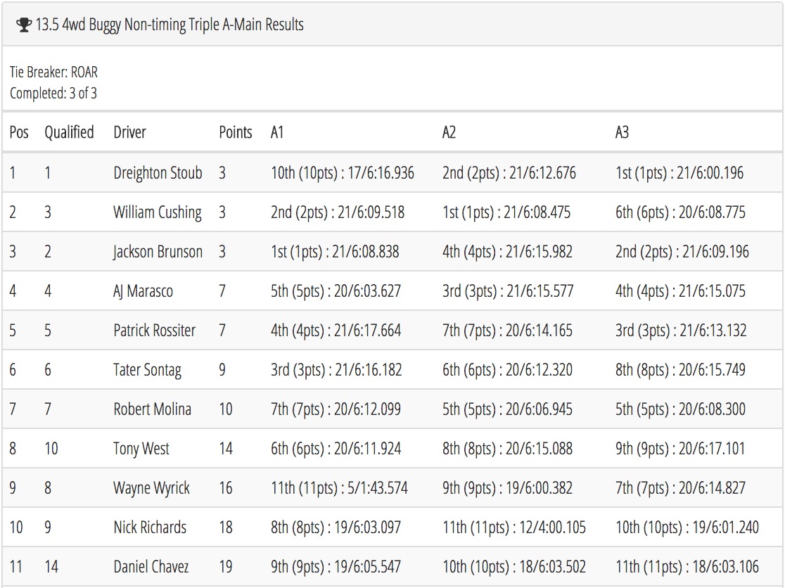Click A1 result '3rd (3pts) : 21/6:16.182'
The image size is (785, 588).
coord(336,370)
